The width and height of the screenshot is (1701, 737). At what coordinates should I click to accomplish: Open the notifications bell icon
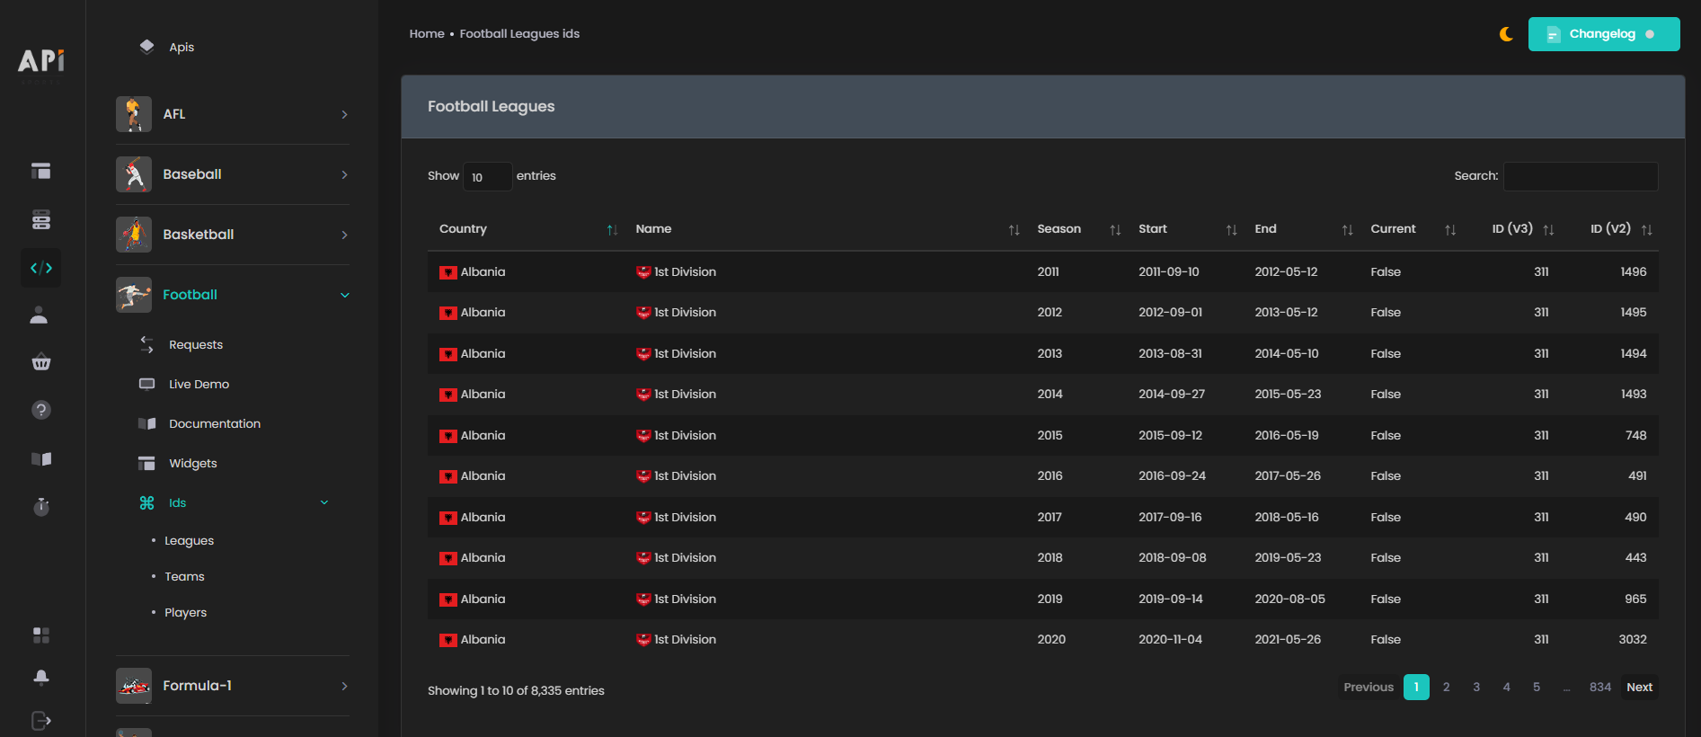pyautogui.click(x=41, y=677)
